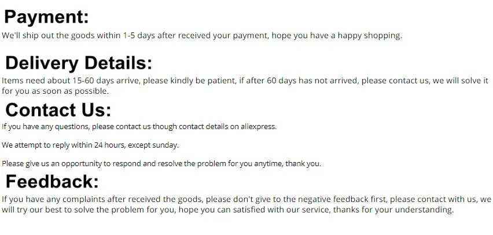
Task: Click 'Items need about' at delivery paragraph start
Action: coord(34,80)
